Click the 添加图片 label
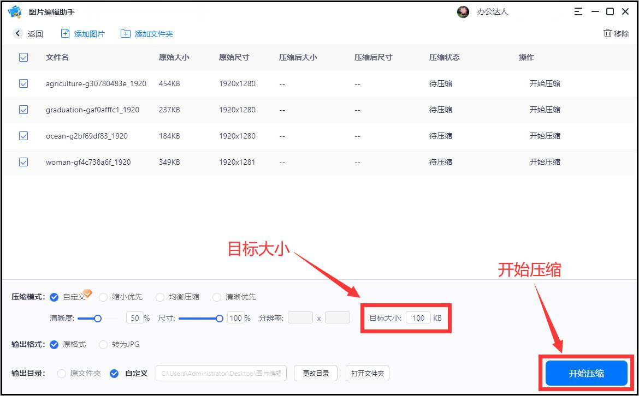639x396 pixels. [89, 34]
